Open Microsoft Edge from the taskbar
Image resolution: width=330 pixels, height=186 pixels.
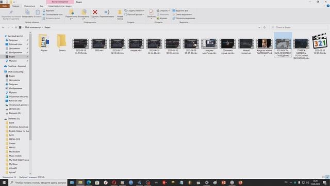point(89,182)
